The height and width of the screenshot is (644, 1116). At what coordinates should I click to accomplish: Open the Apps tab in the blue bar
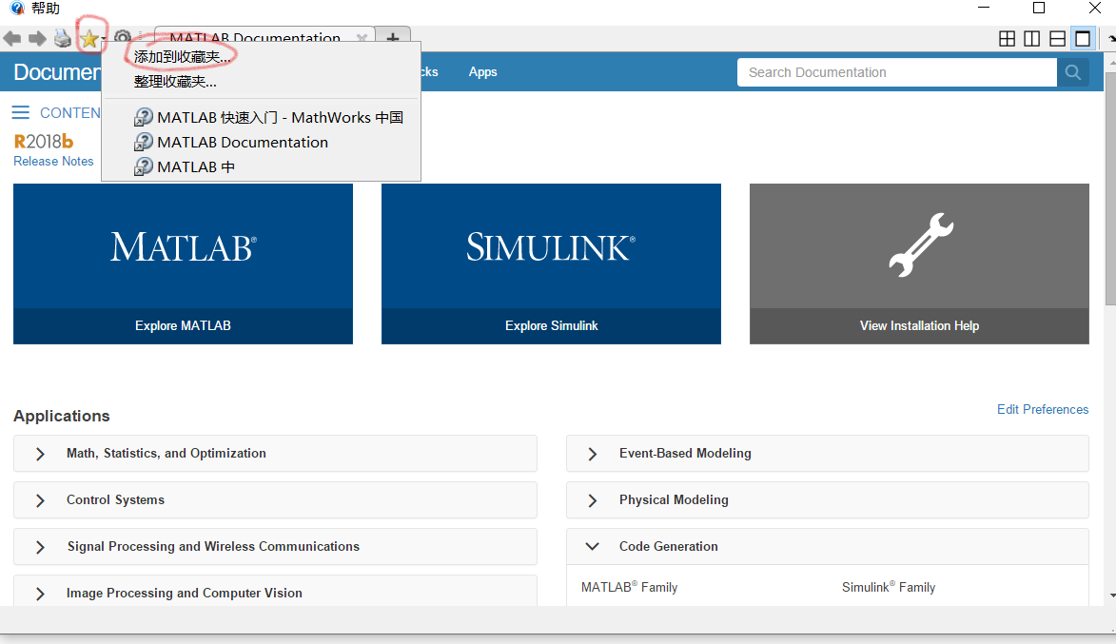tap(482, 72)
